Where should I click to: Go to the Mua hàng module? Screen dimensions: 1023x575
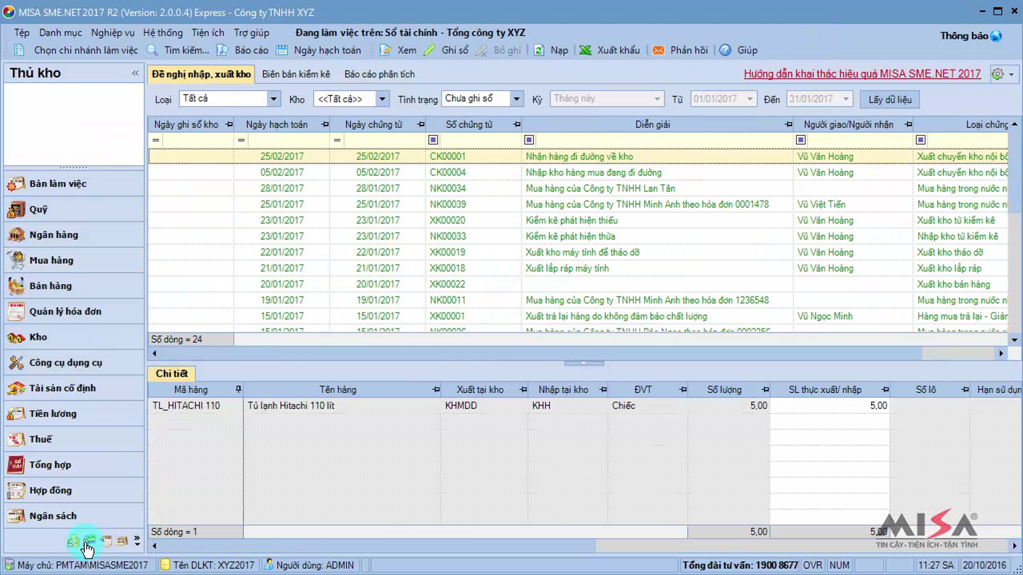[x=74, y=260]
